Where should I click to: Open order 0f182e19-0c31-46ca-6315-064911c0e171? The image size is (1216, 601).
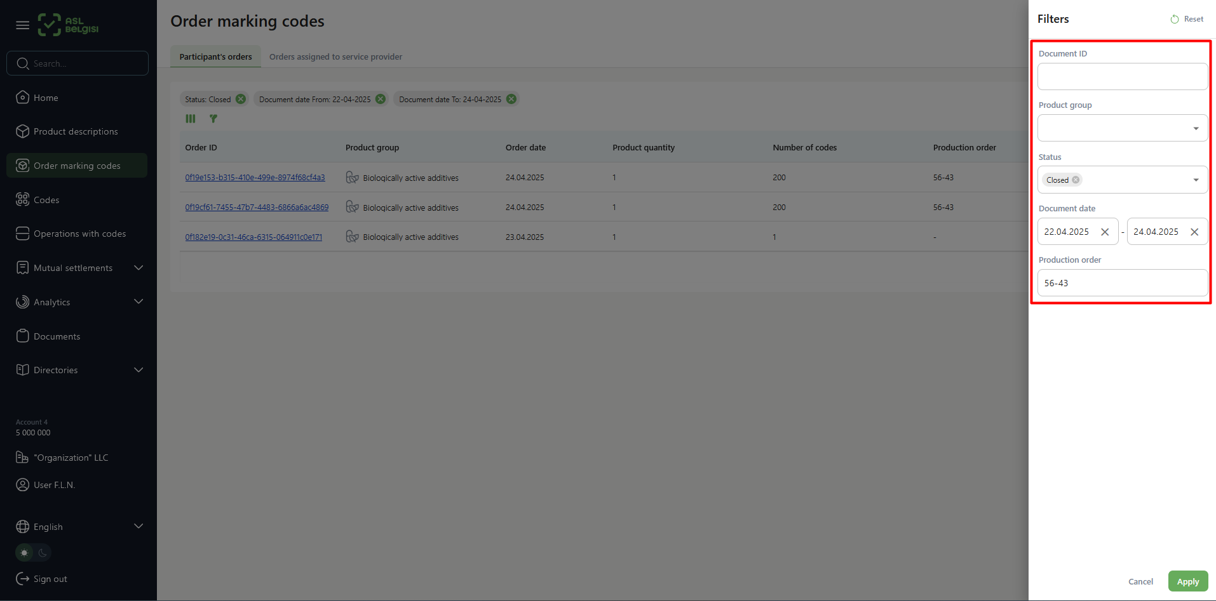point(253,237)
